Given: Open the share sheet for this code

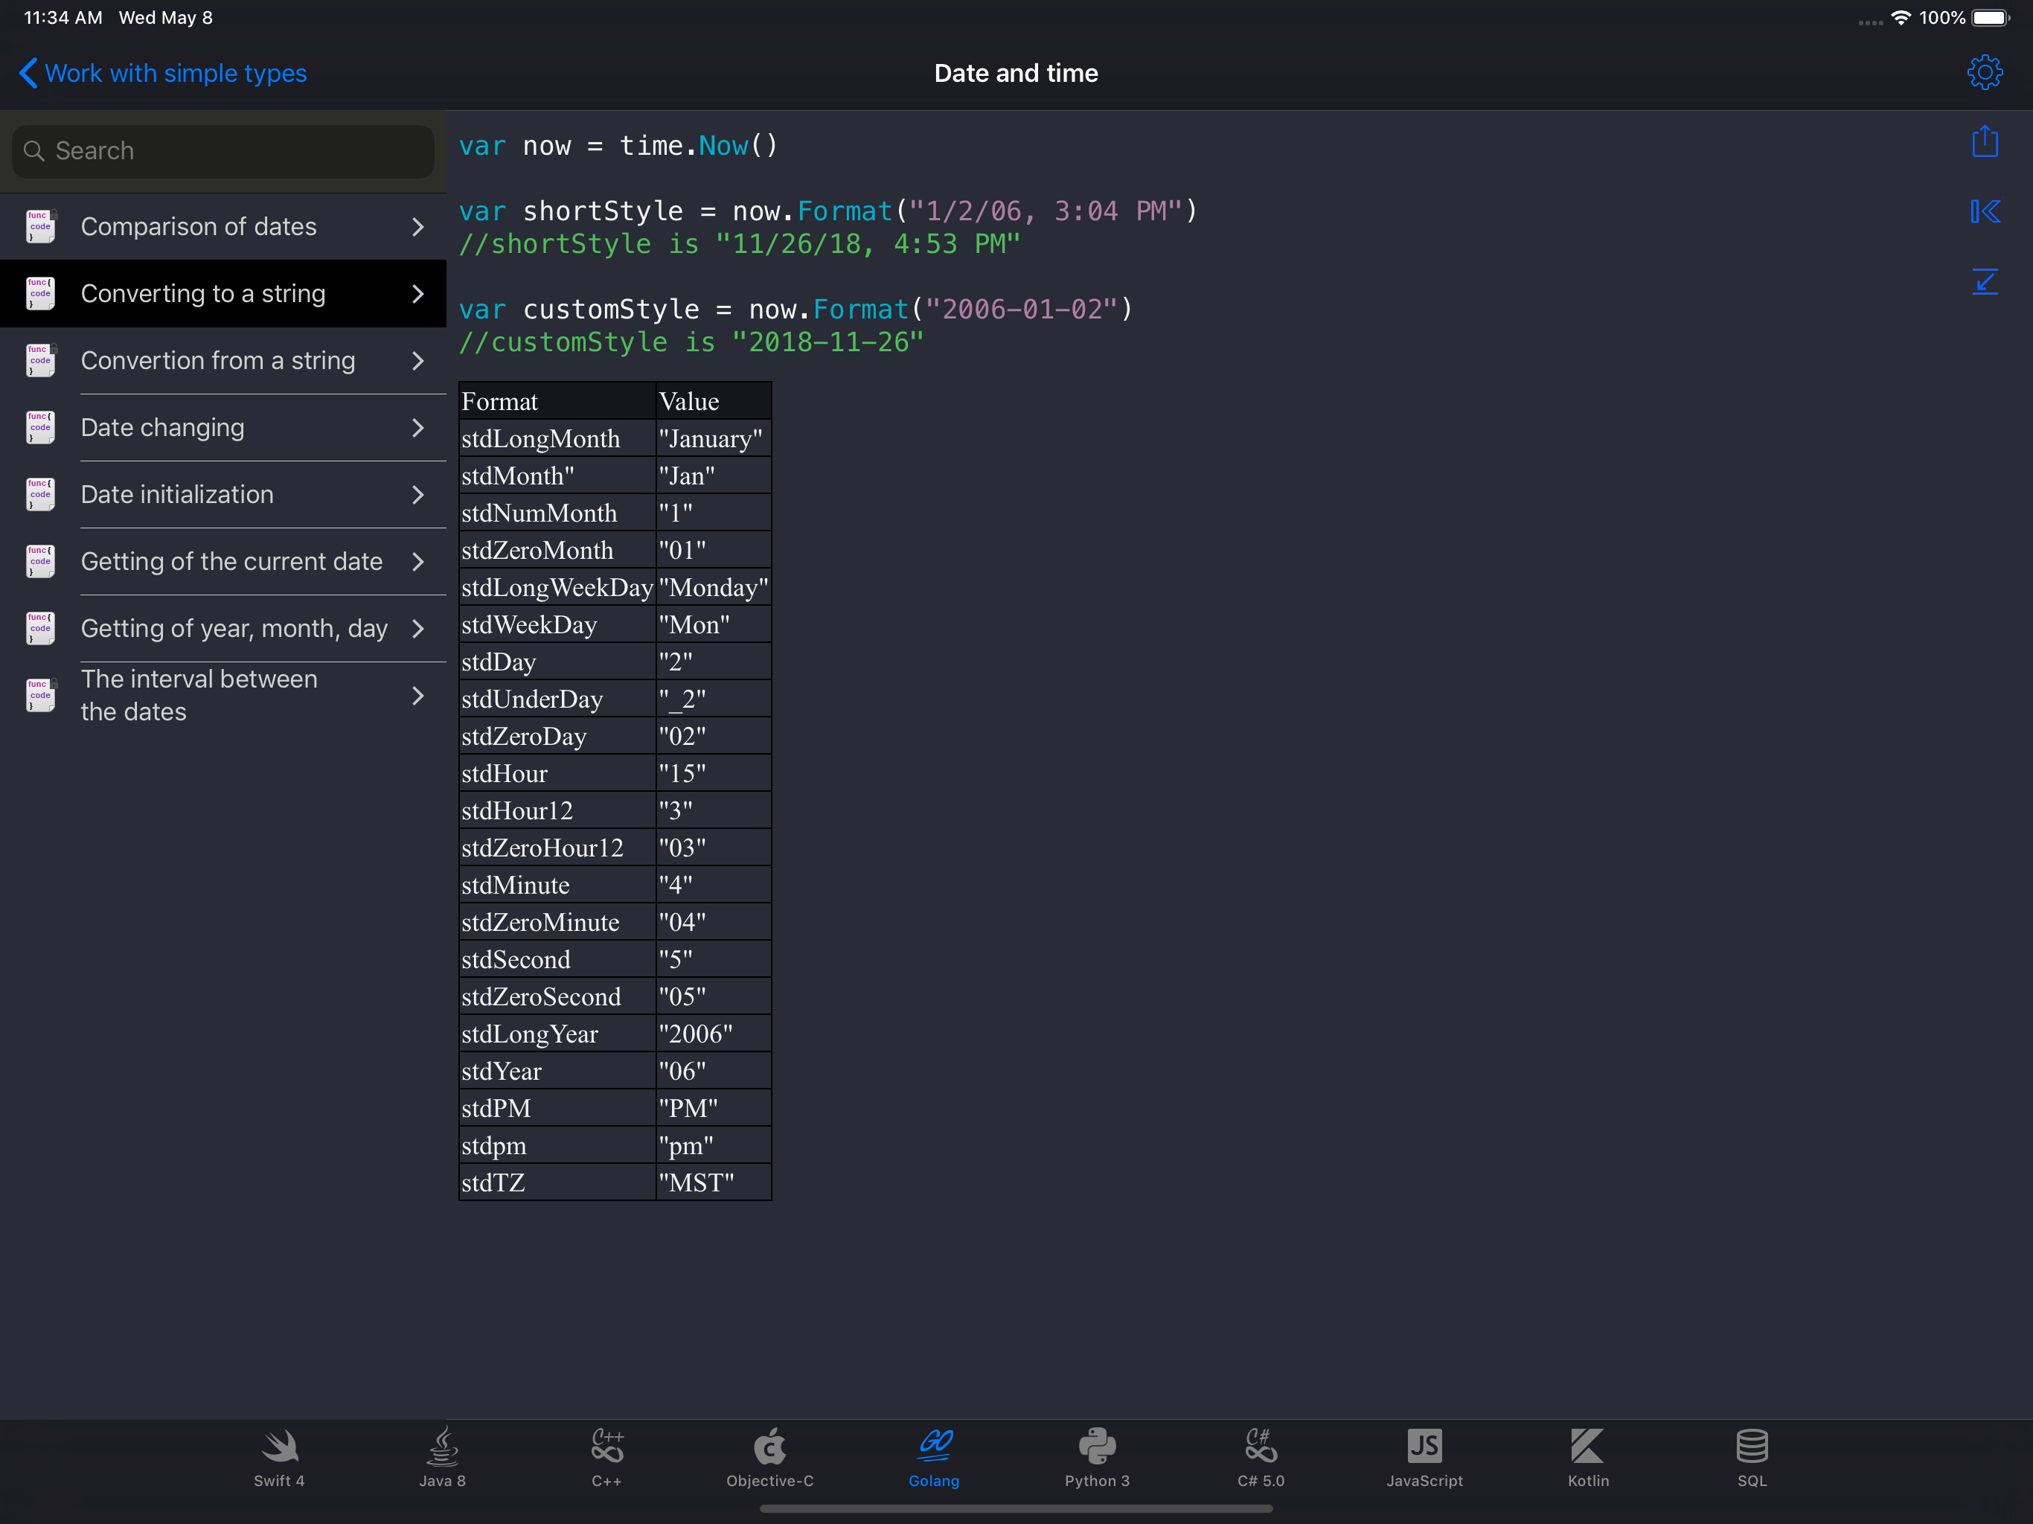Looking at the screenshot, I should (1985, 142).
